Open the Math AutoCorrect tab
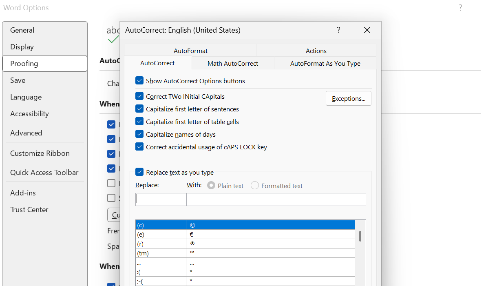Viewport: 486px width, 286px height. coord(233,63)
